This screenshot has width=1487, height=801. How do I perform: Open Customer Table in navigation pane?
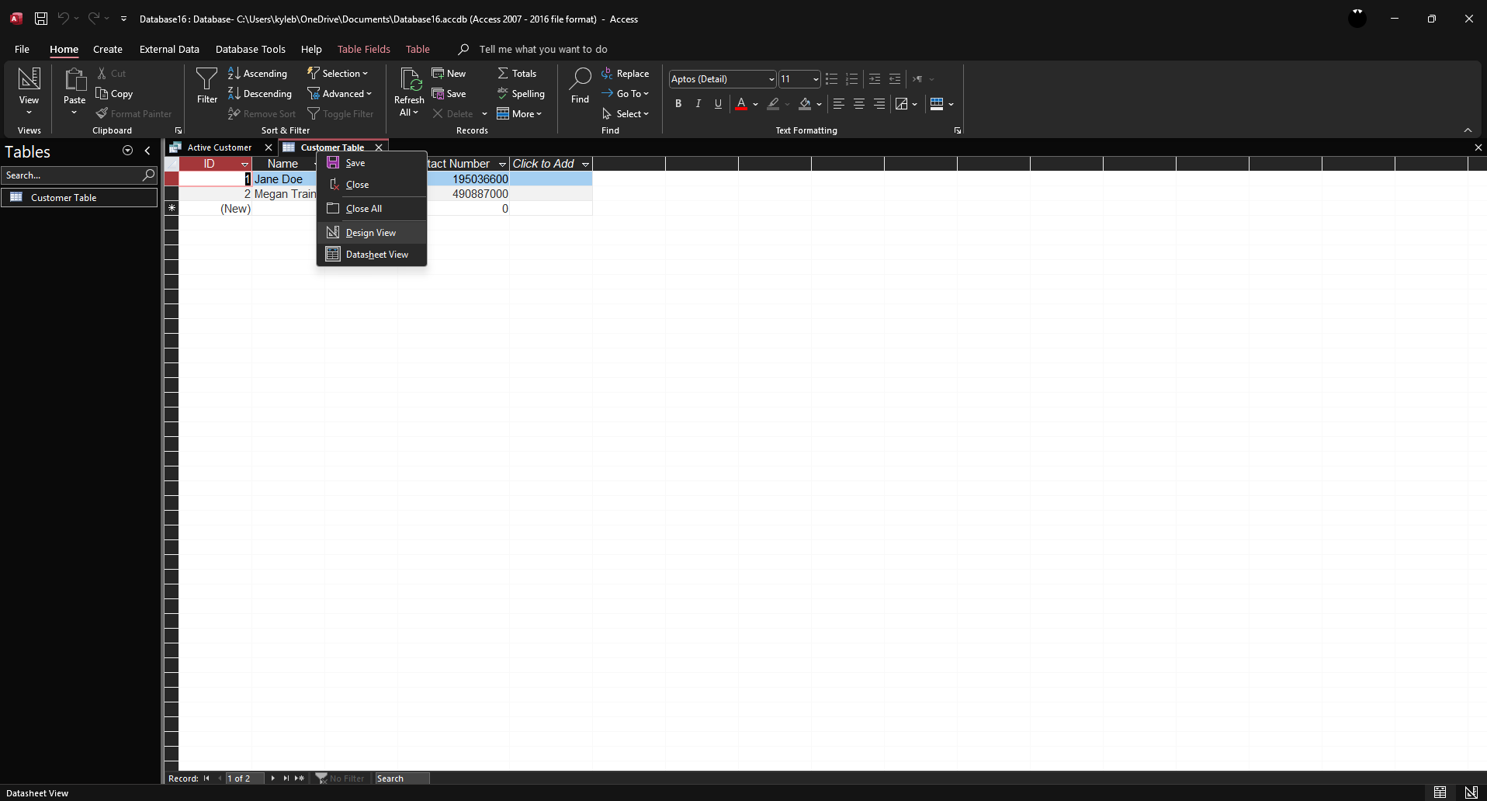pyautogui.click(x=64, y=198)
